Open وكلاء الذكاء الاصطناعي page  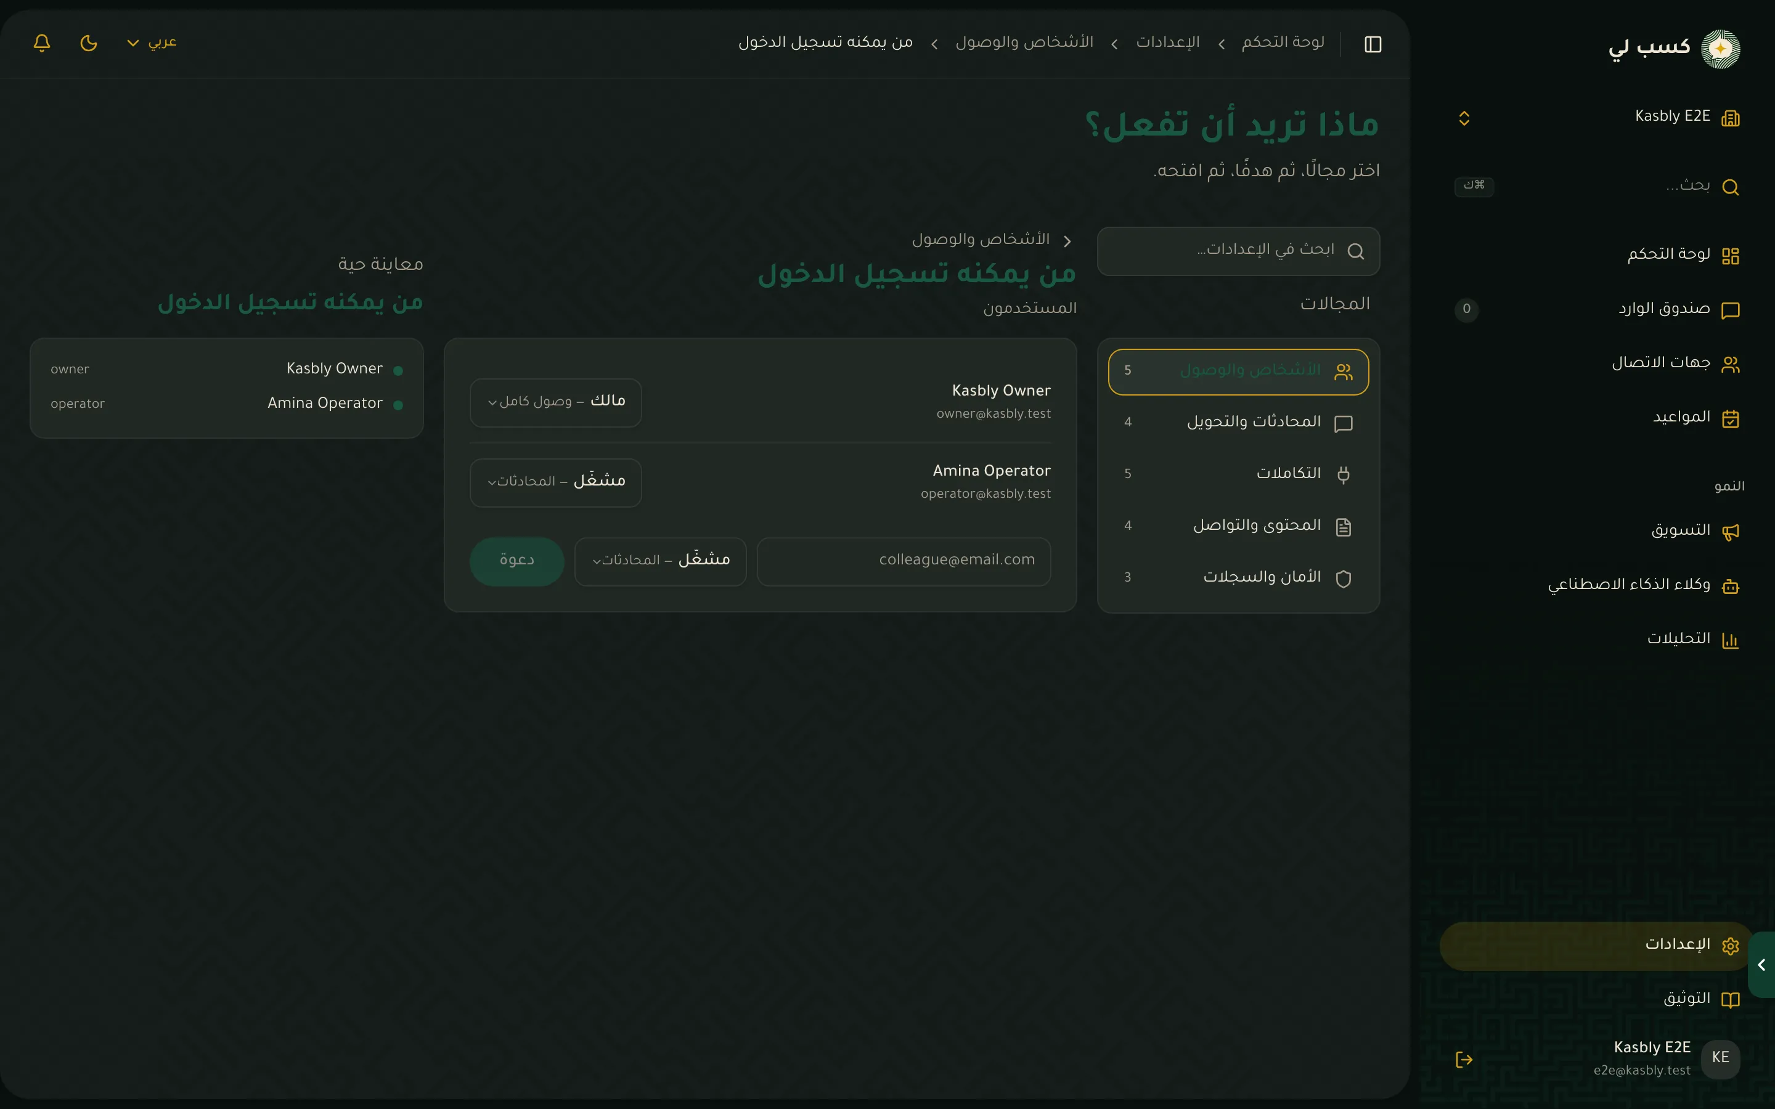[x=1599, y=585]
